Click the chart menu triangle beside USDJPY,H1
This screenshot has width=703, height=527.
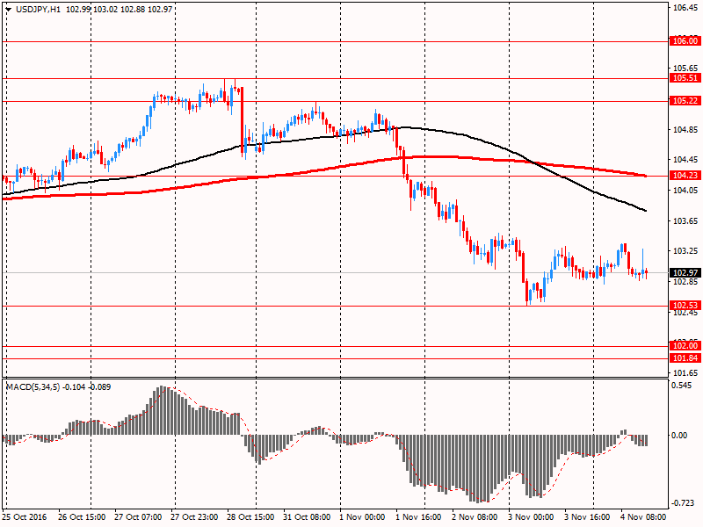click(x=9, y=10)
